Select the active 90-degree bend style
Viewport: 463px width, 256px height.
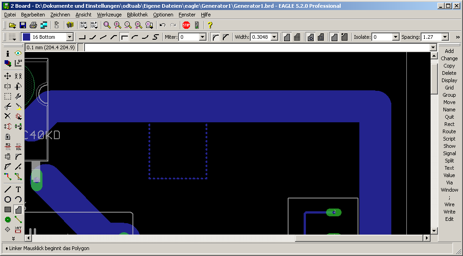tap(124, 37)
